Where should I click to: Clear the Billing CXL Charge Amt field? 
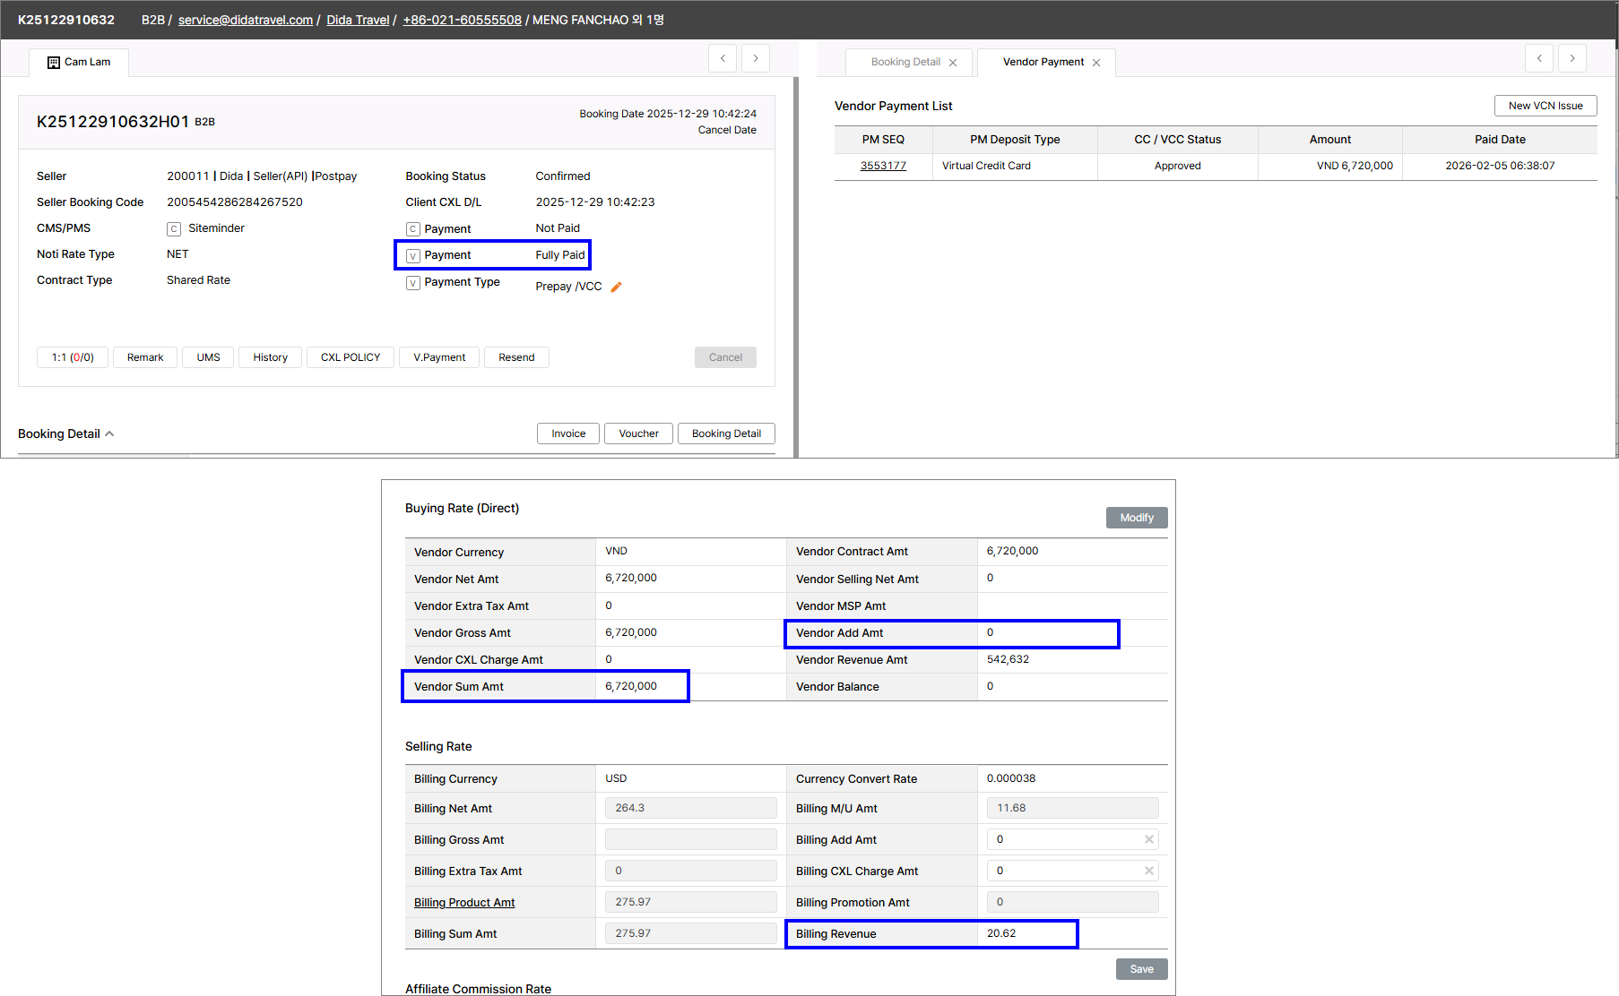[1148, 871]
